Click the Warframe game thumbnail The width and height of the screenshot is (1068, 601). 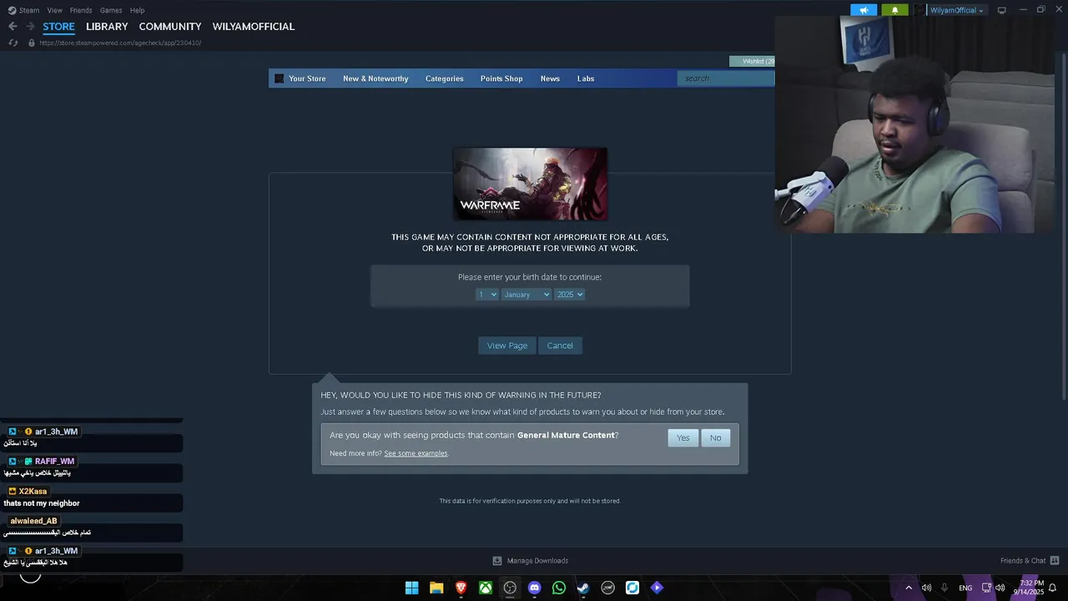pos(530,184)
